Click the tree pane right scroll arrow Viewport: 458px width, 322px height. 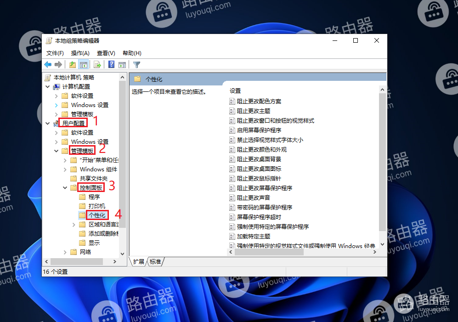tap(115, 261)
